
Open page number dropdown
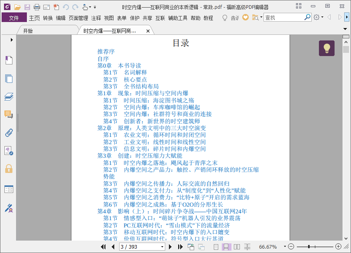pyautogui.click(x=162, y=247)
